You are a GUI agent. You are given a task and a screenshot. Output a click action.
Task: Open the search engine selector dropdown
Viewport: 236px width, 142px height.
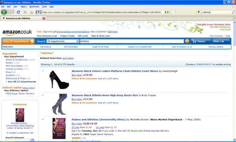200,12
